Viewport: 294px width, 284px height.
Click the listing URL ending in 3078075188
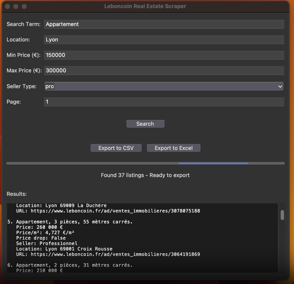pos(115,211)
